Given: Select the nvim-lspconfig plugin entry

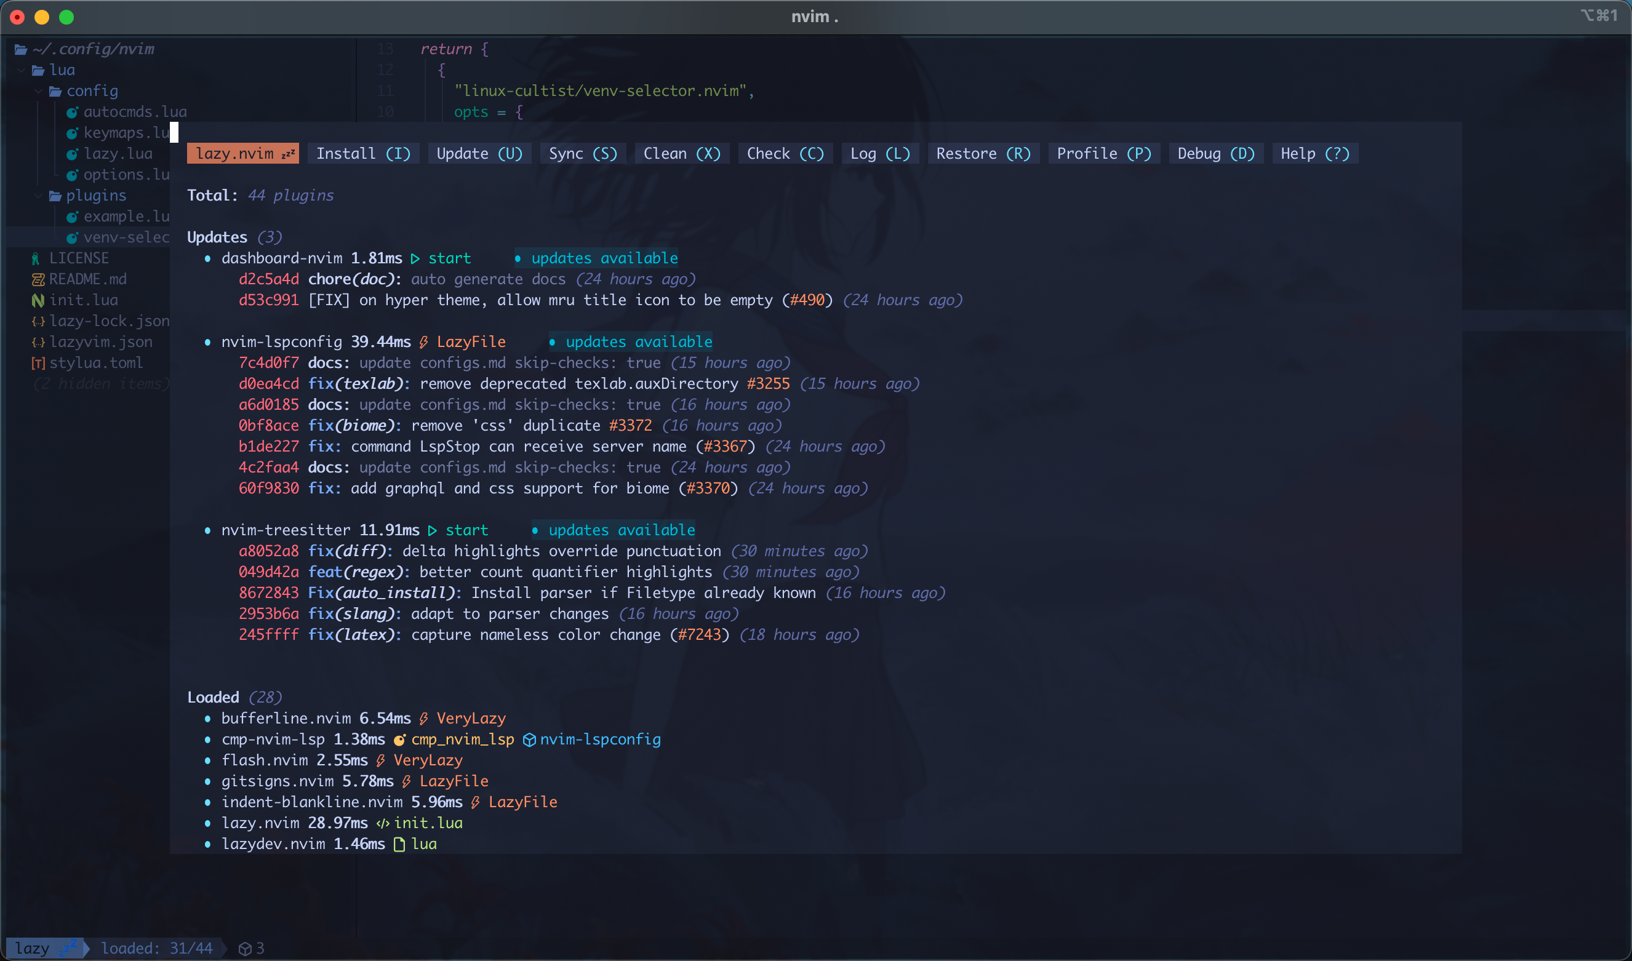Looking at the screenshot, I should pyautogui.click(x=282, y=341).
